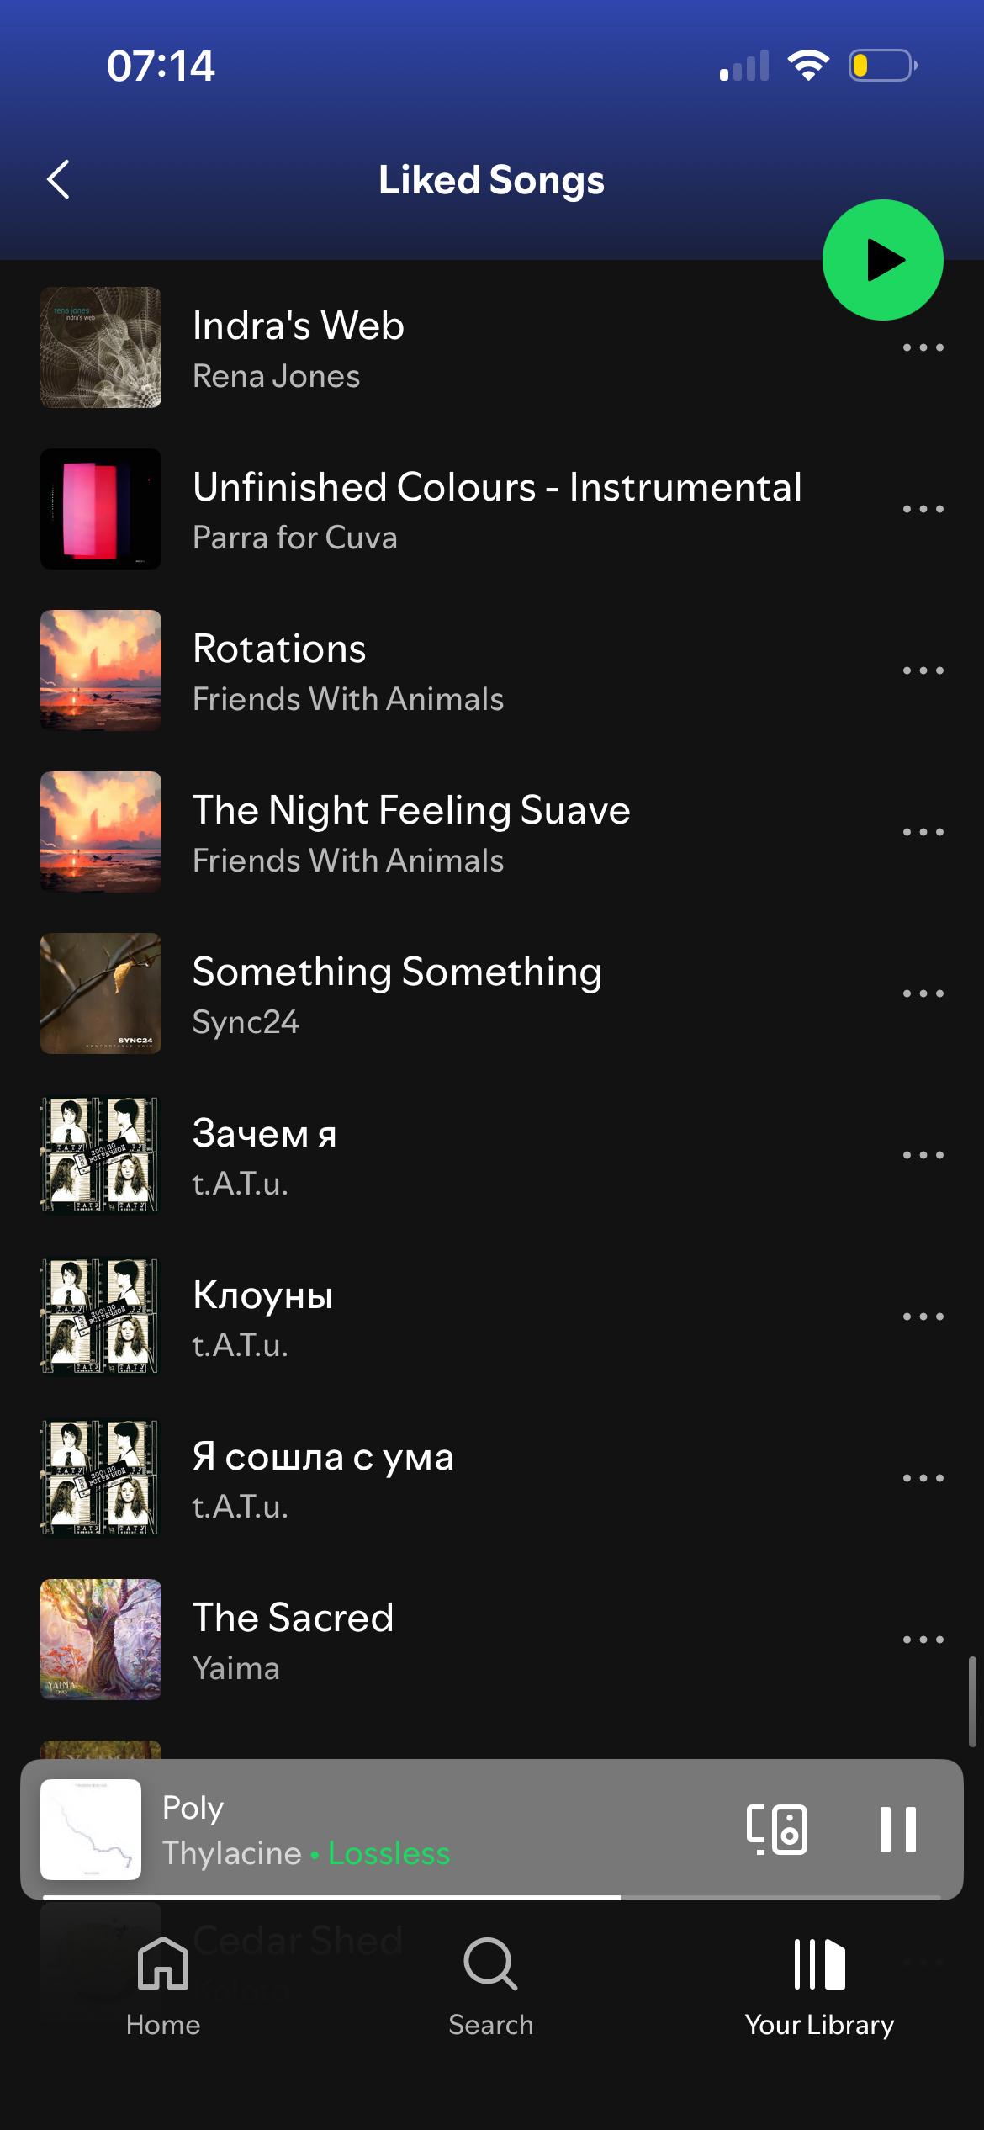This screenshot has height=2130, width=984.
Task: Switch to the Search tab
Action: (x=491, y=1986)
